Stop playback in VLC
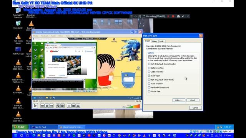246x138 pixels. click(47, 106)
